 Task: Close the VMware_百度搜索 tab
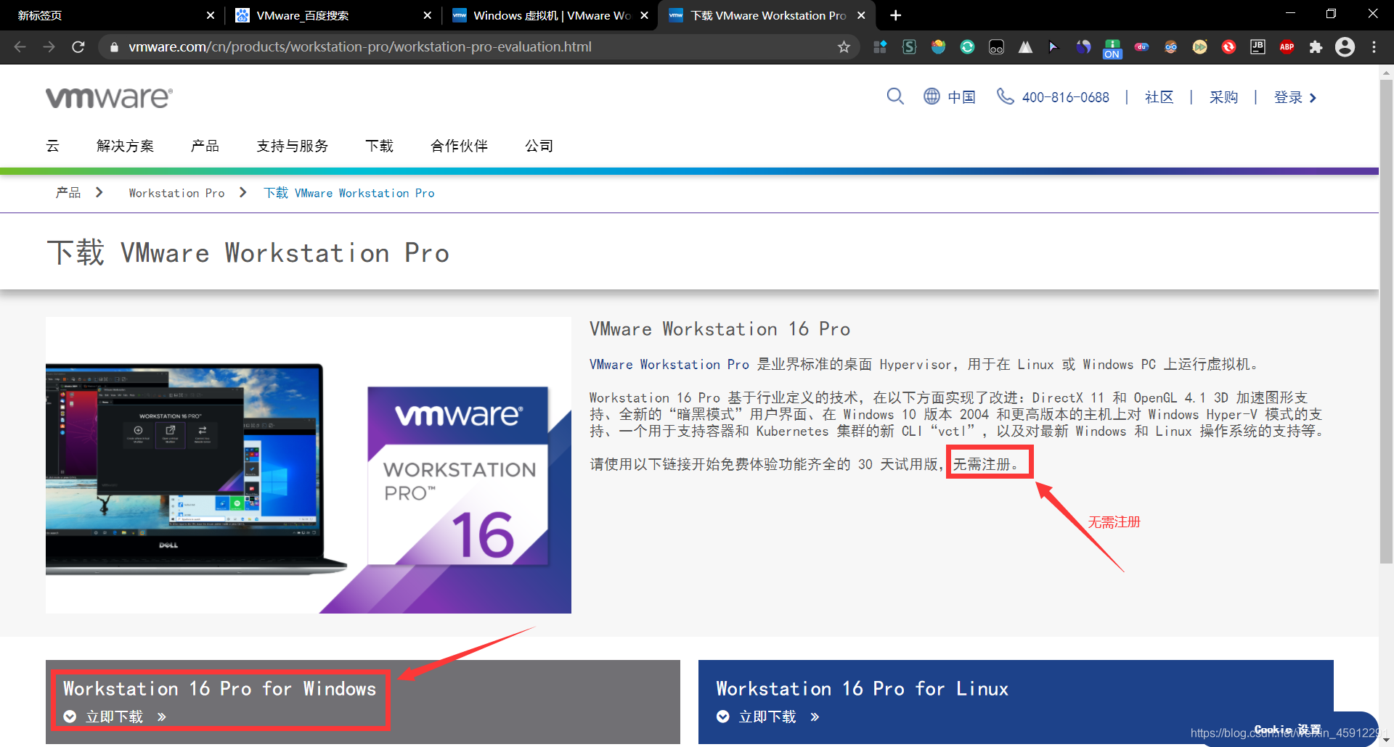click(427, 15)
